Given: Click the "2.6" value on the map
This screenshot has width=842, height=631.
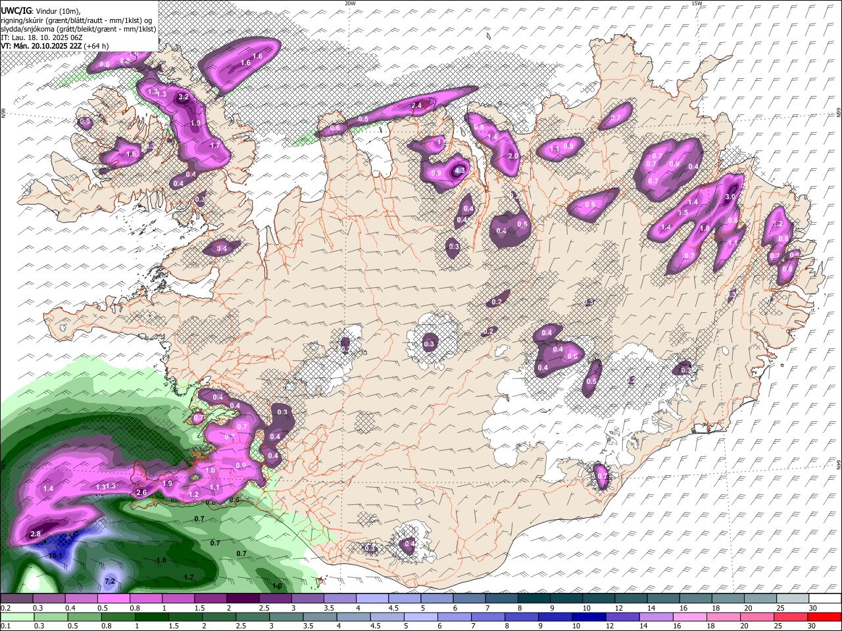Looking at the screenshot, I should coord(141,492).
